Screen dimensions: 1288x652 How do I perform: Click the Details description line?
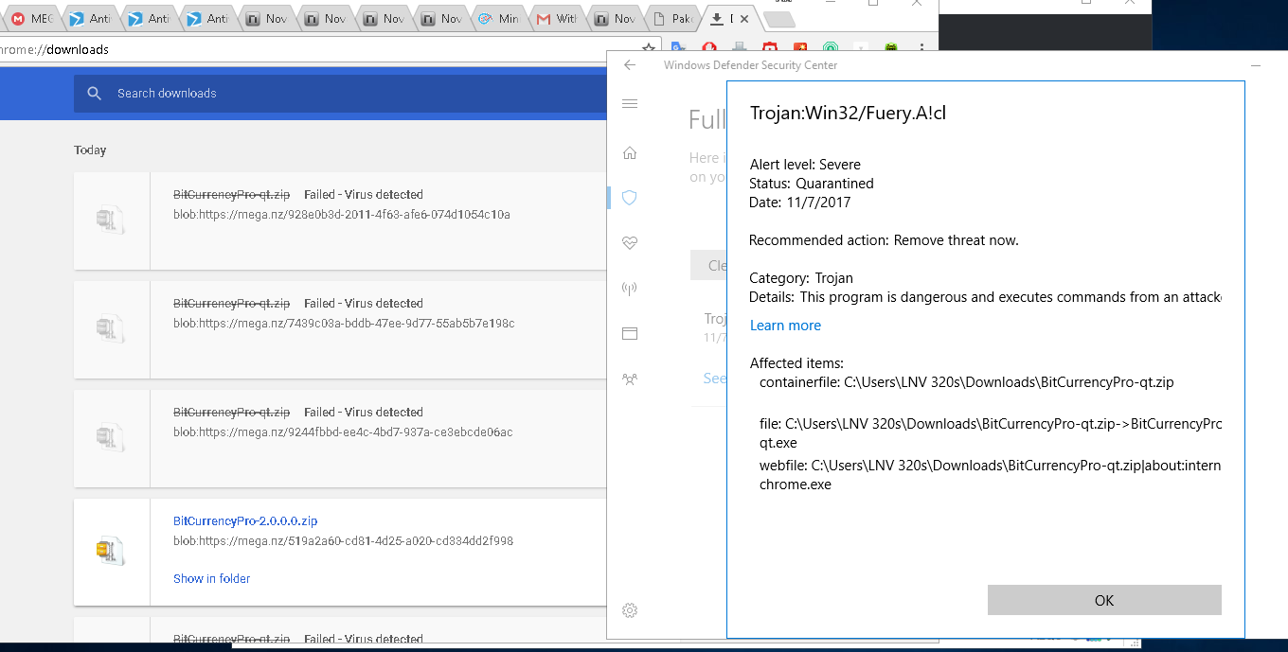coord(986,297)
